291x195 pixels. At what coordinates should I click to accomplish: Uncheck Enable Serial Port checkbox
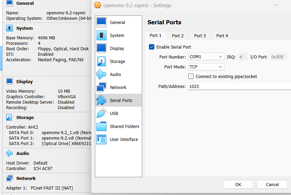152,47
